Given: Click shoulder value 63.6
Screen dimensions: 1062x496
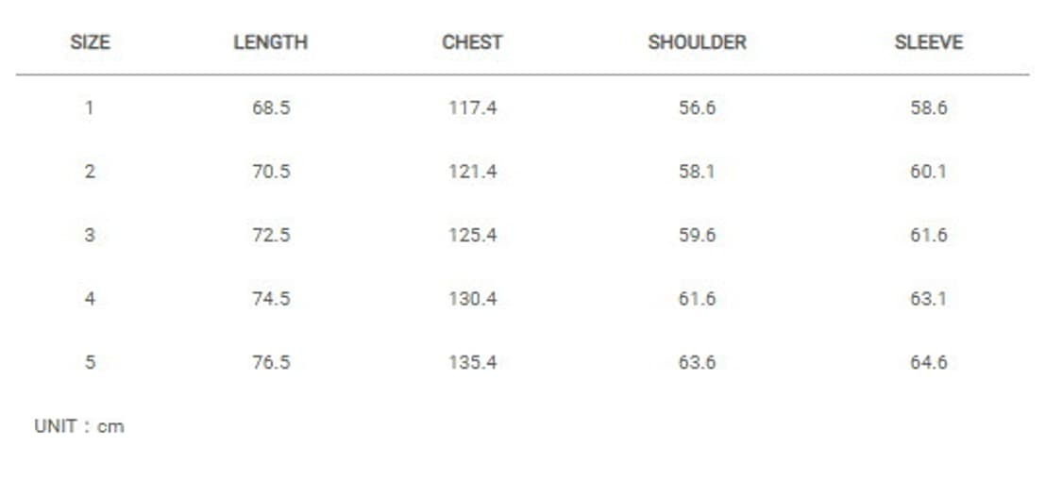Looking at the screenshot, I should click(x=697, y=362).
